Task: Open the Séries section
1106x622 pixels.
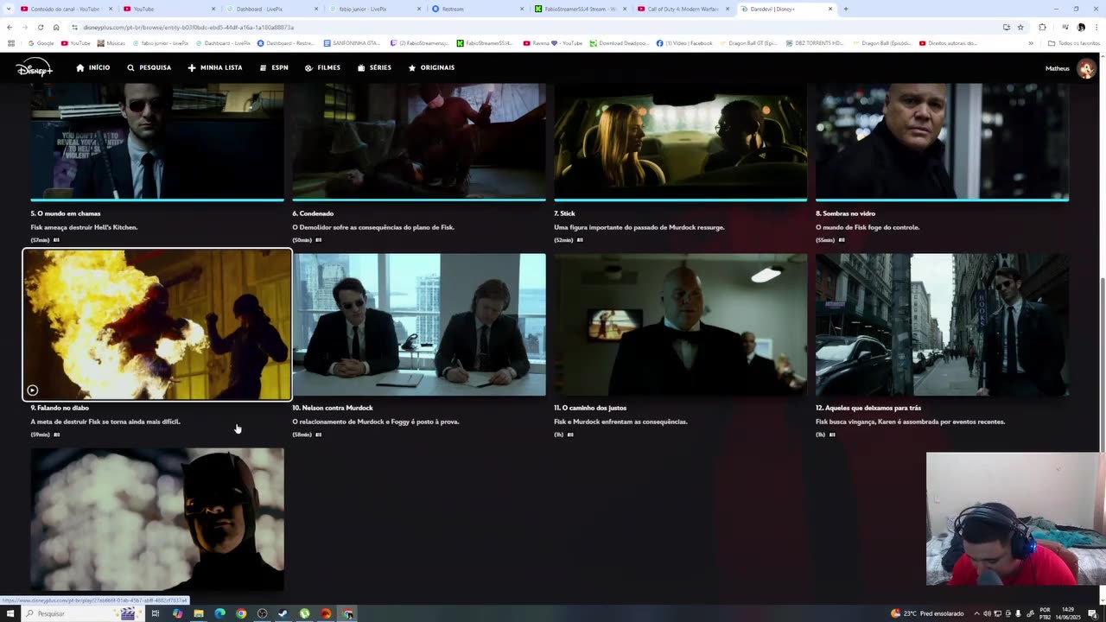Action: pos(374,67)
